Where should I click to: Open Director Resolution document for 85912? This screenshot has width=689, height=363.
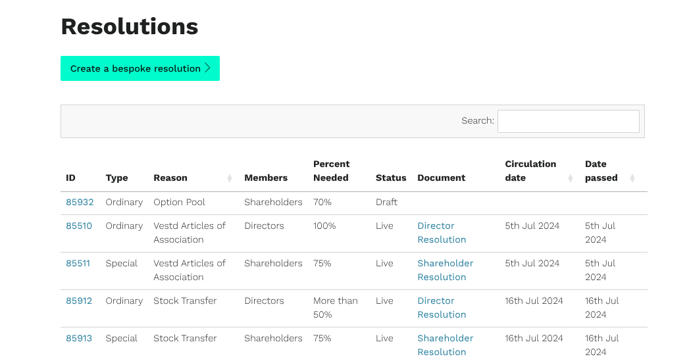pyautogui.click(x=442, y=308)
